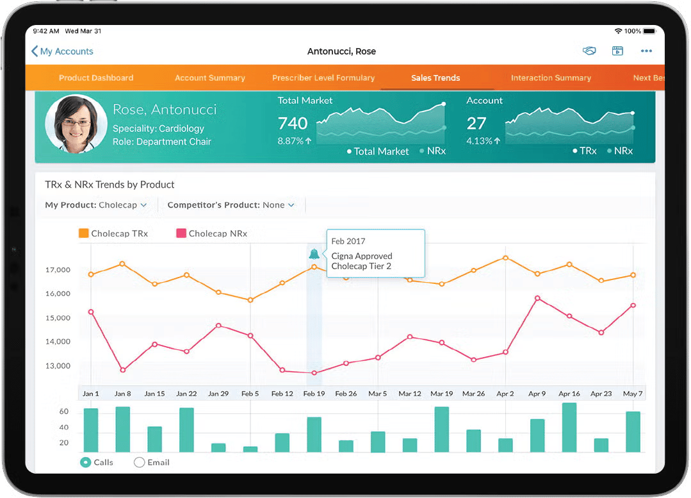The height and width of the screenshot is (498, 691).
Task: Tap the Account value 27
Action: (x=476, y=124)
